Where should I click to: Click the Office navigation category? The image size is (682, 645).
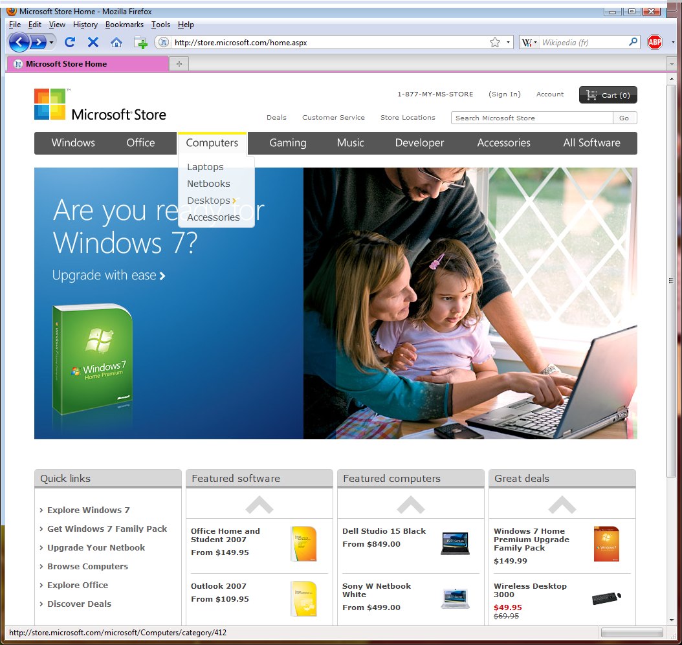pyautogui.click(x=140, y=143)
